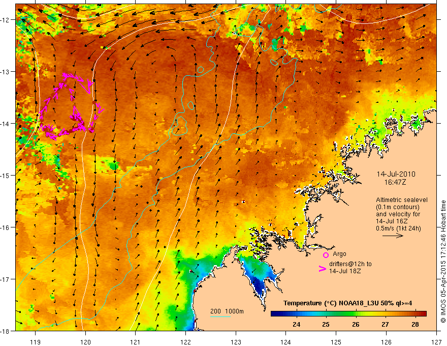Viewport: 447px width, 346px height.
Task: Click the '120' longitude axis label
Action: tap(85, 342)
